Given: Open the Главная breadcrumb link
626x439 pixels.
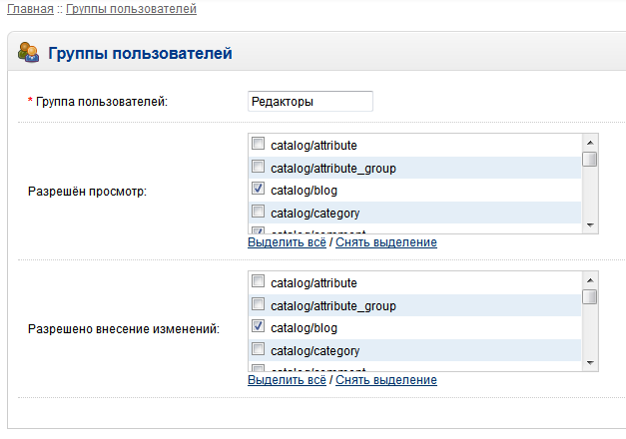Looking at the screenshot, I should coord(30,9).
